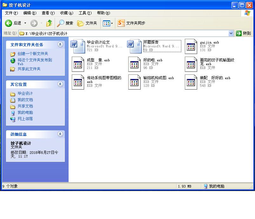Click the address bar path field
The width and height of the screenshot is (255, 219).
click(124, 33)
